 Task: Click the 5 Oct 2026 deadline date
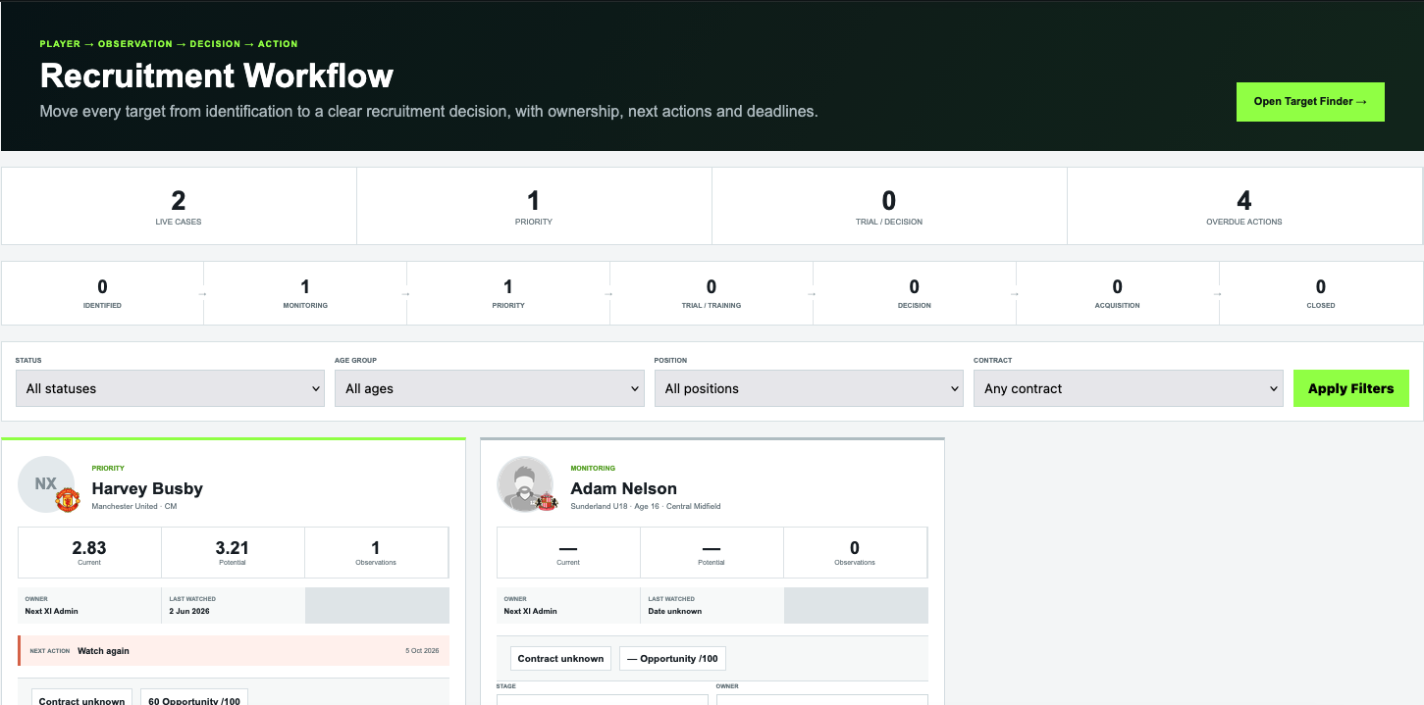(422, 651)
